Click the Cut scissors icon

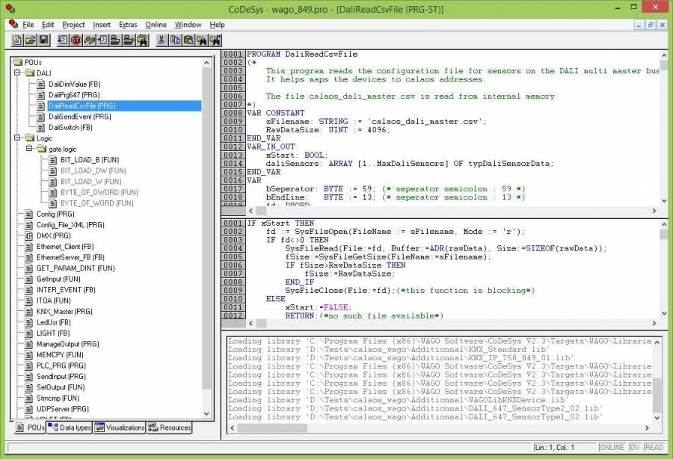click(x=162, y=40)
